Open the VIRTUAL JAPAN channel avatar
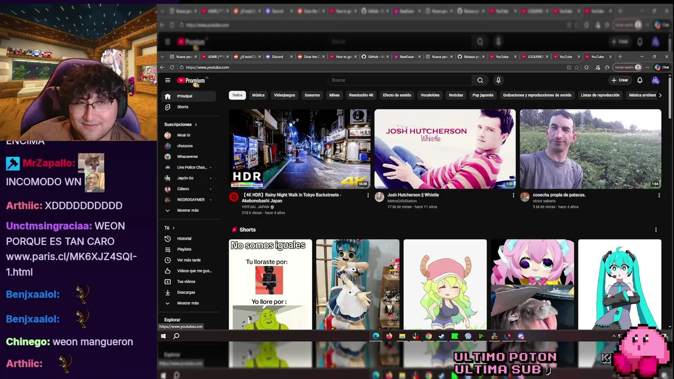This screenshot has height=379, width=674. coord(234,197)
